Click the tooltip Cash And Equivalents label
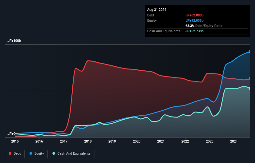The image size is (255, 163). pos(164,31)
